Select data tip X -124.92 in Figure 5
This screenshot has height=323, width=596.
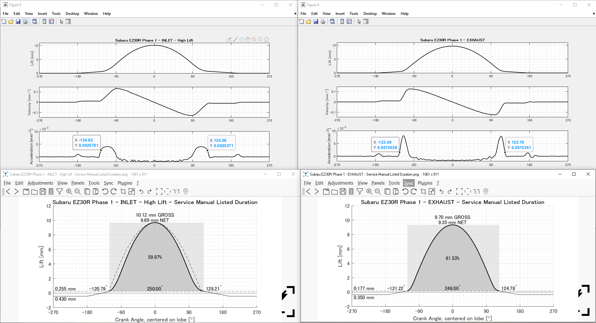87,143
